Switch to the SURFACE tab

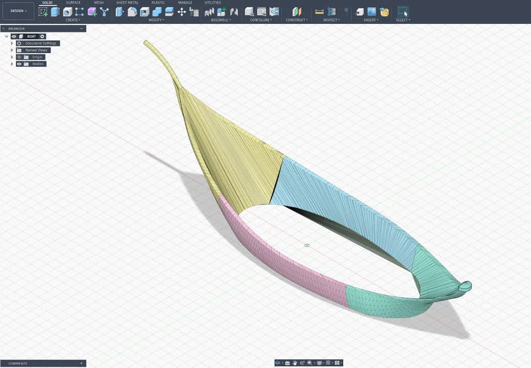pyautogui.click(x=73, y=3)
